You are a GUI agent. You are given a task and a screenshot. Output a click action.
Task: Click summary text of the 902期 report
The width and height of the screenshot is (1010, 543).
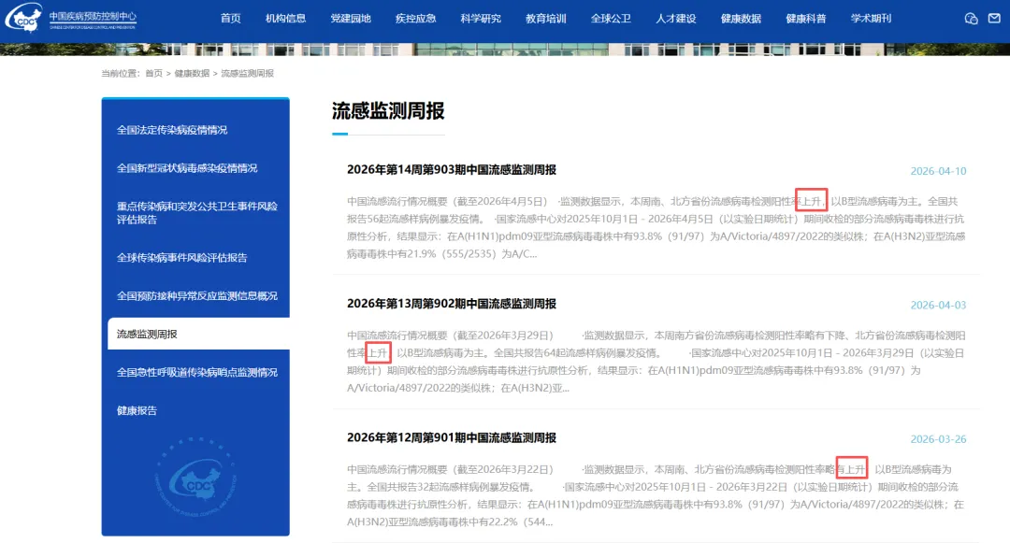[656, 362]
